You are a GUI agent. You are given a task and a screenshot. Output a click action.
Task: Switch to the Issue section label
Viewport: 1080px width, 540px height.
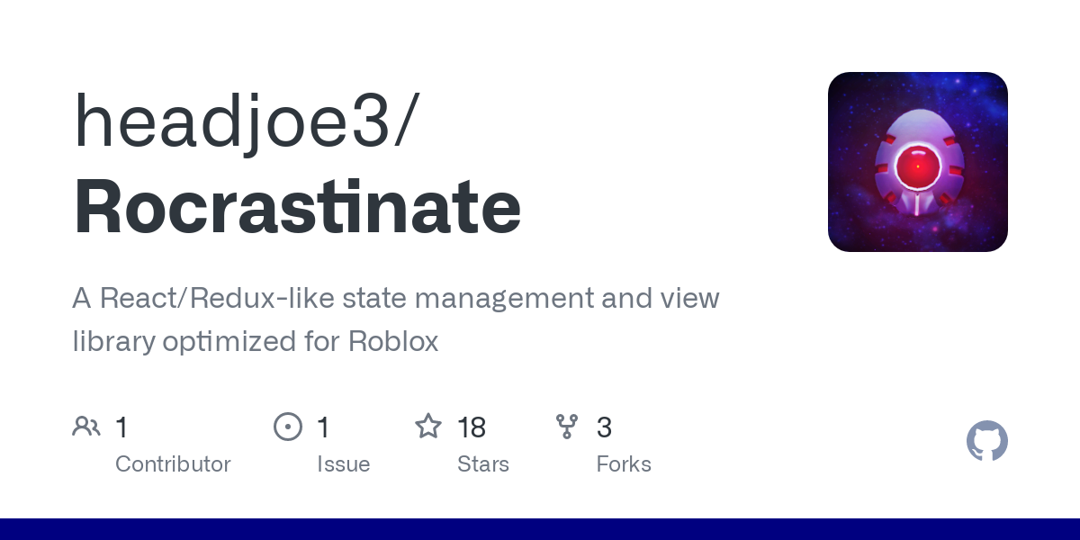(343, 464)
